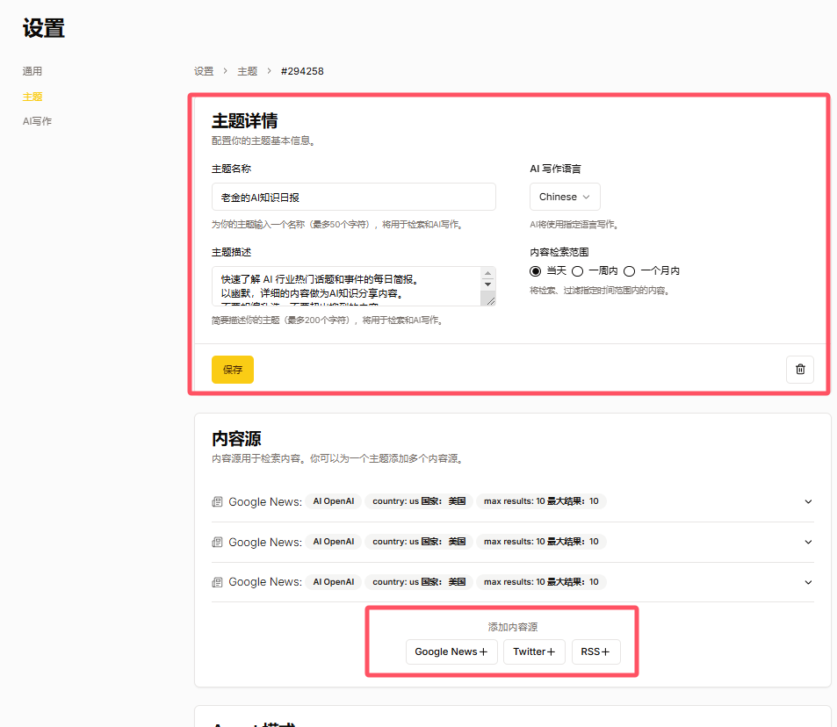Click the 主题名称 input field
Screen dimensions: 837x727
click(353, 197)
